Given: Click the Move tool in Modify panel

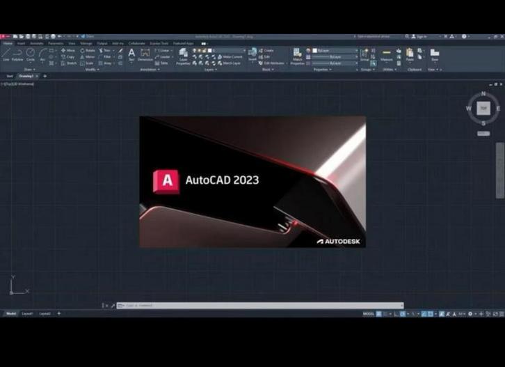Looking at the screenshot, I should [x=68, y=51].
